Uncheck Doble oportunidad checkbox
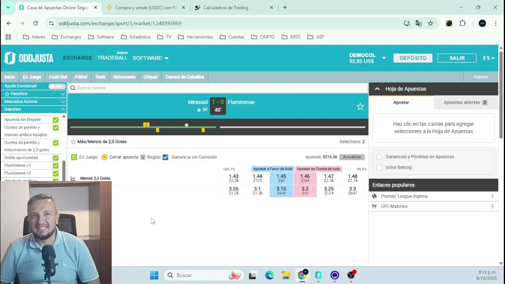505x284 pixels. pyautogui.click(x=56, y=158)
